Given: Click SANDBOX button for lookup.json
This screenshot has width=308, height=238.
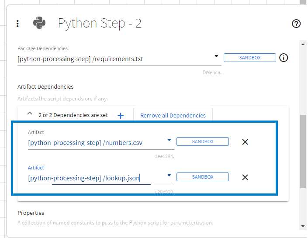Looking at the screenshot, I should pyautogui.click(x=202, y=177).
